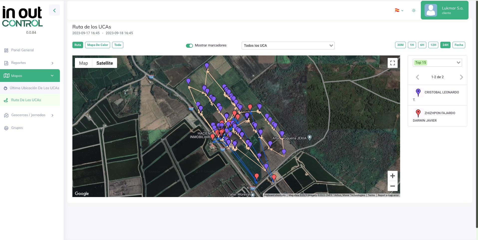Expand the Top 15 dropdown
The height and width of the screenshot is (240, 478).
click(x=437, y=62)
